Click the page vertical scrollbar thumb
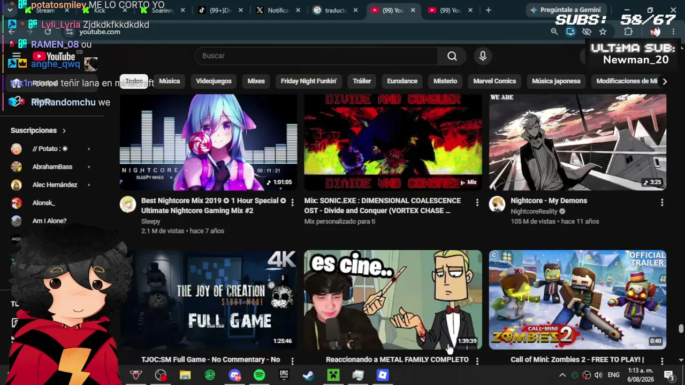 click(681, 329)
